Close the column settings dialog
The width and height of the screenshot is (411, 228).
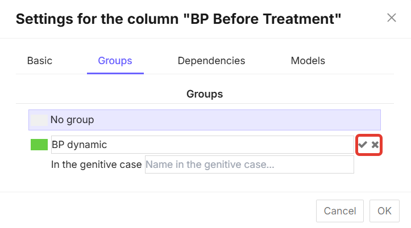392,18
